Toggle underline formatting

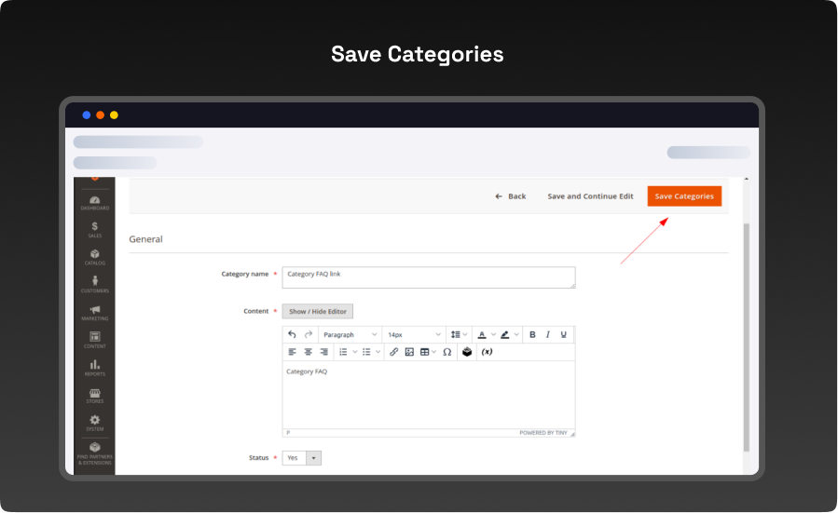[x=564, y=334]
